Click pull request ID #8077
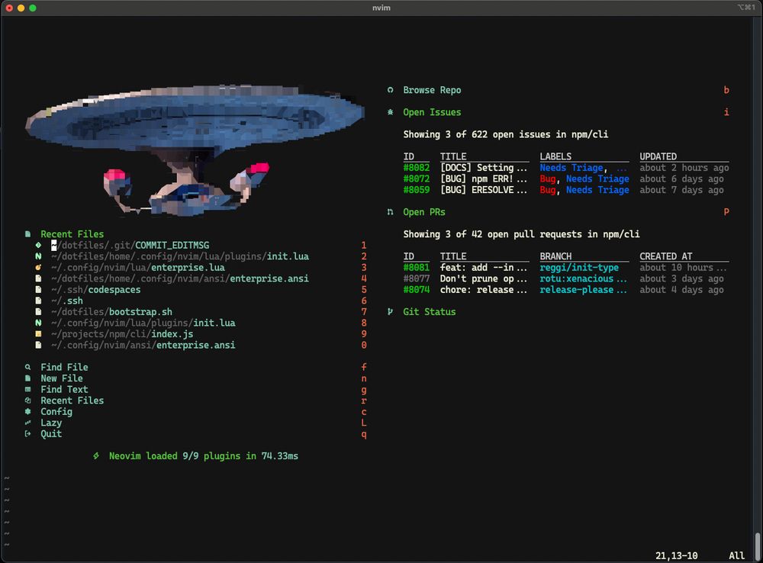This screenshot has width=763, height=563. (417, 278)
